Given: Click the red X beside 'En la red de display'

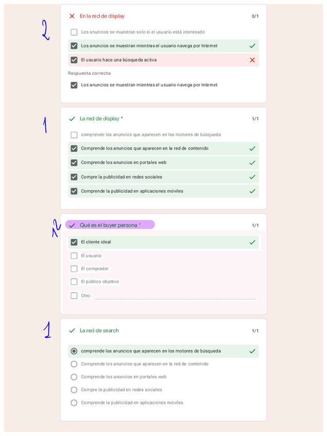Looking at the screenshot, I should pos(72,16).
